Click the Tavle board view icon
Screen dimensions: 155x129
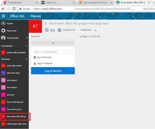47,30
